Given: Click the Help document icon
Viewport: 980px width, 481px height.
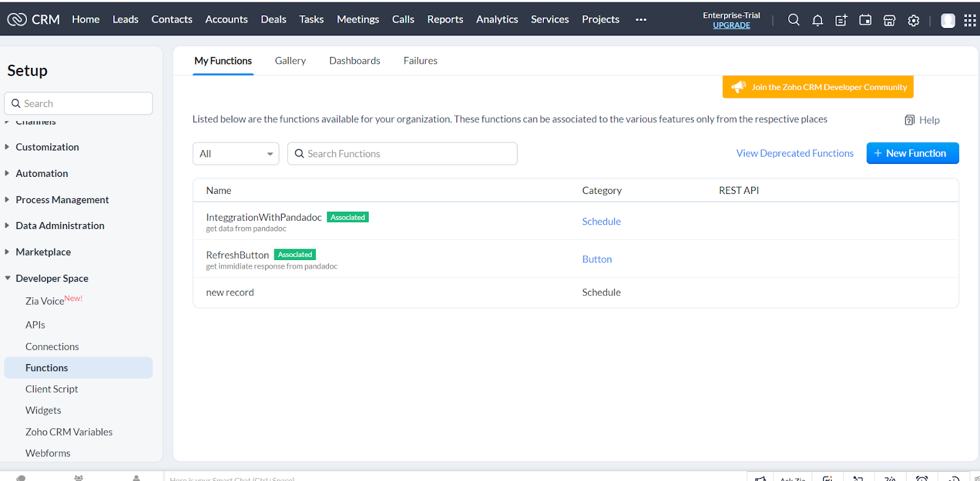Looking at the screenshot, I should pos(910,120).
